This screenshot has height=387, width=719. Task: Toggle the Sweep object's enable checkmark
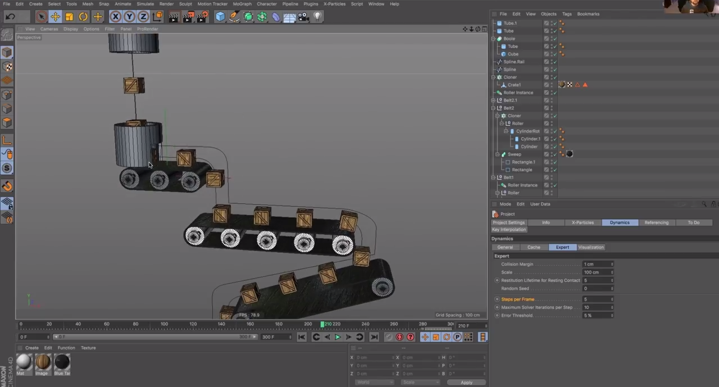[554, 154]
